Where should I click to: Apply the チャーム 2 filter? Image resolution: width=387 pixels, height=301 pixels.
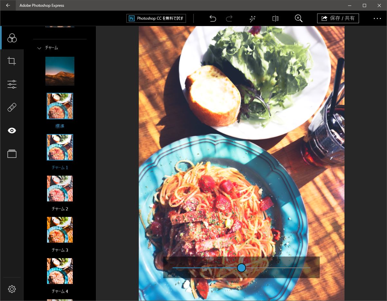60,189
